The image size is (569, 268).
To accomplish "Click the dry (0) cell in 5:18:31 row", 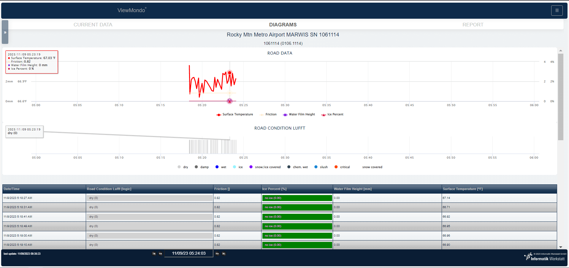I will (150, 207).
